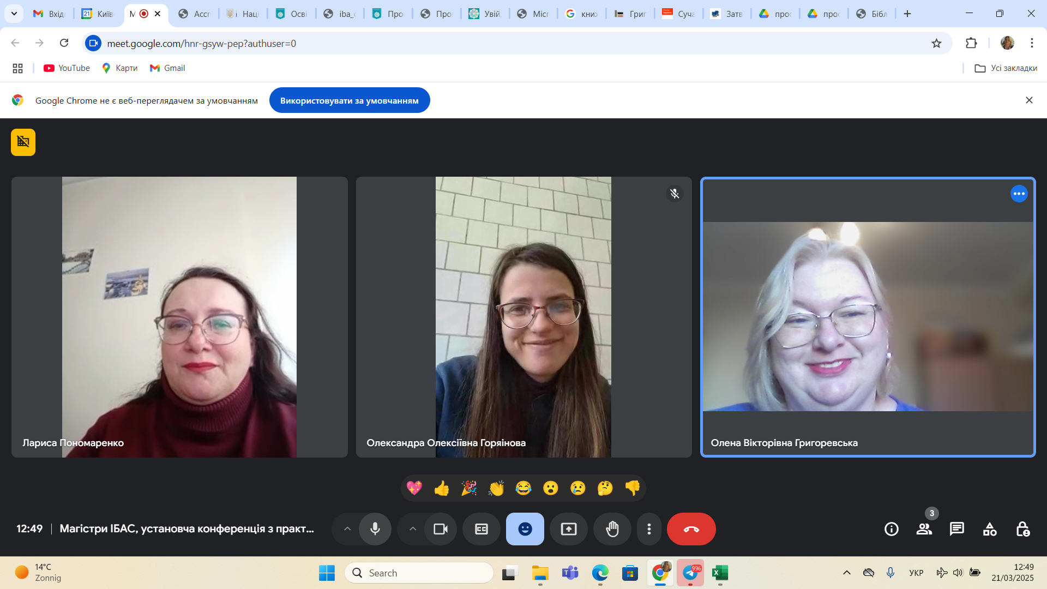Show the participants list
Screen dimensions: 1047x589
[x=924, y=529]
